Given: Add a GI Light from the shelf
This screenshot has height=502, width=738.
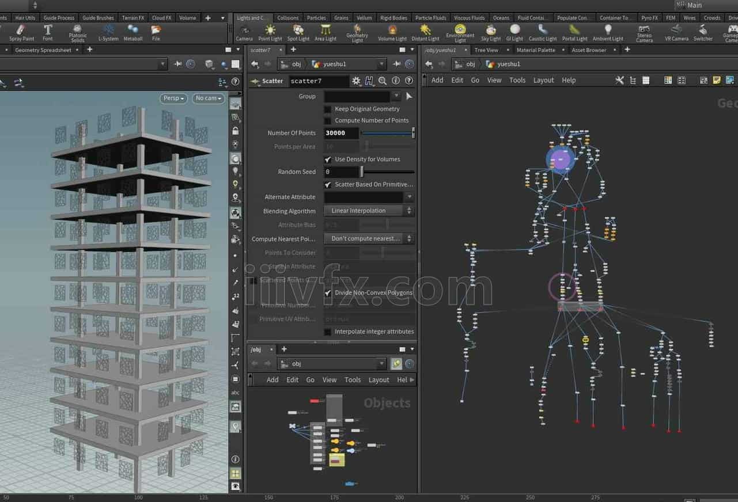Looking at the screenshot, I should (x=514, y=33).
